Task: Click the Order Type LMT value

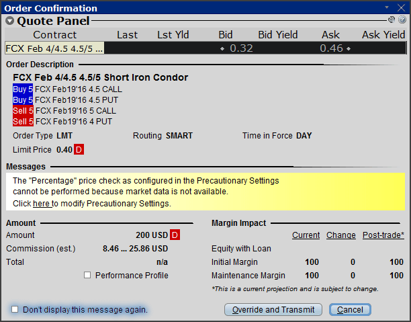Action: pyautogui.click(x=64, y=136)
